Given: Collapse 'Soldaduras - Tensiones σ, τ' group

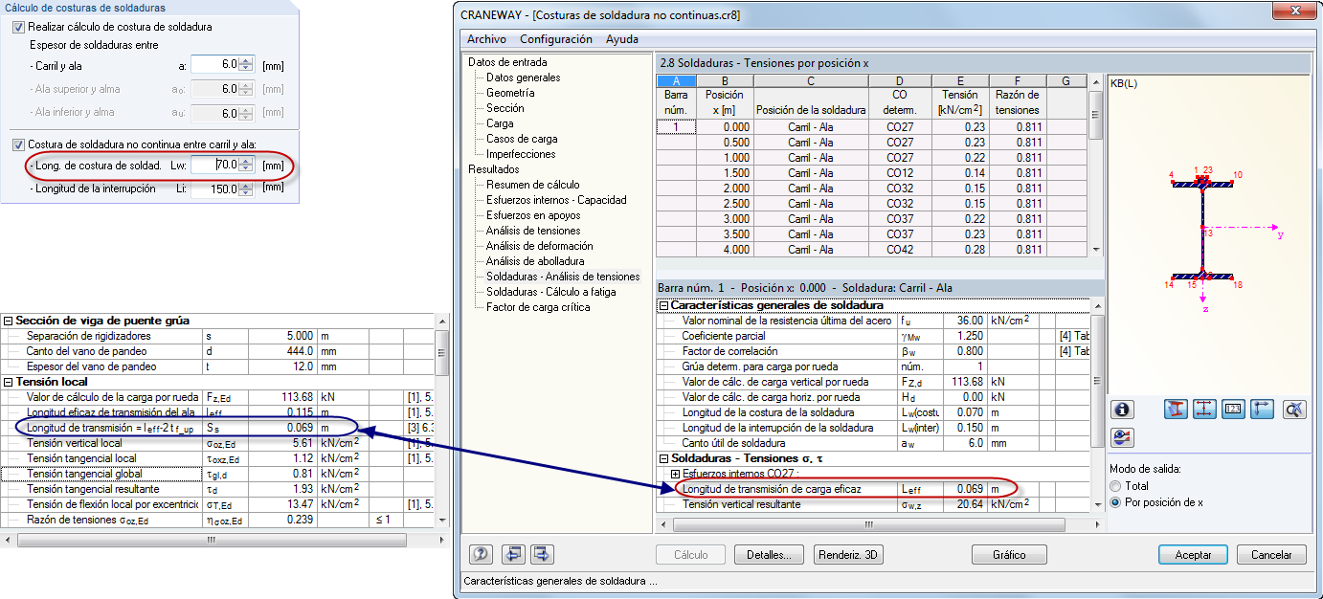Looking at the screenshot, I should 663,458.
